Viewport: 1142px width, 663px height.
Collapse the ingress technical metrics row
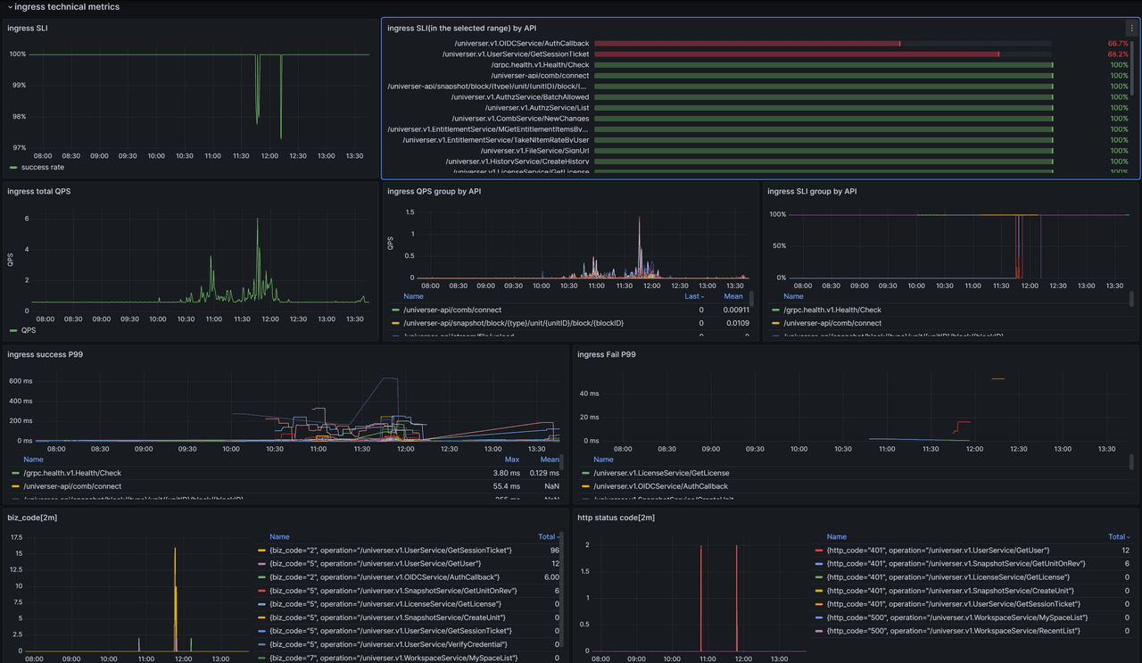pyautogui.click(x=11, y=7)
